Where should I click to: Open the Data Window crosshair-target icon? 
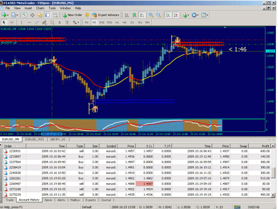click(x=32, y=15)
